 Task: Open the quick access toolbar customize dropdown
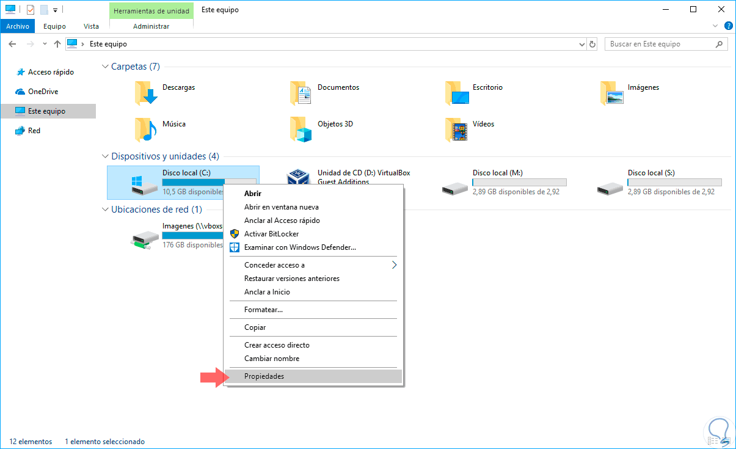pos(54,10)
